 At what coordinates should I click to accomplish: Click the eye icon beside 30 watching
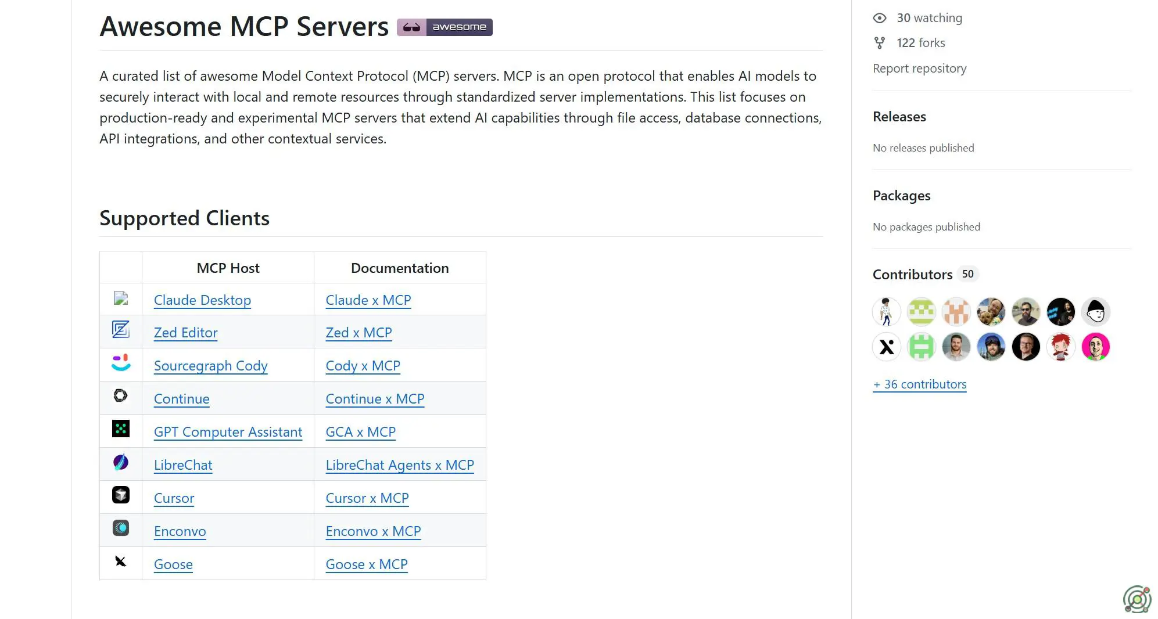(x=880, y=18)
